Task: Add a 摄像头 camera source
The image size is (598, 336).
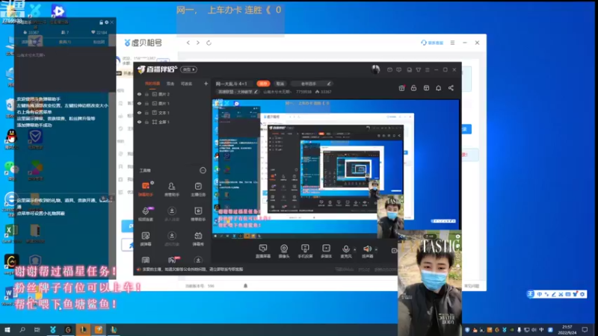Action: click(284, 252)
